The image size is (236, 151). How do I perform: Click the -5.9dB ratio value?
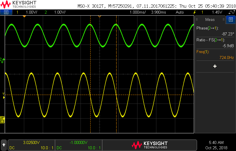point(228,46)
